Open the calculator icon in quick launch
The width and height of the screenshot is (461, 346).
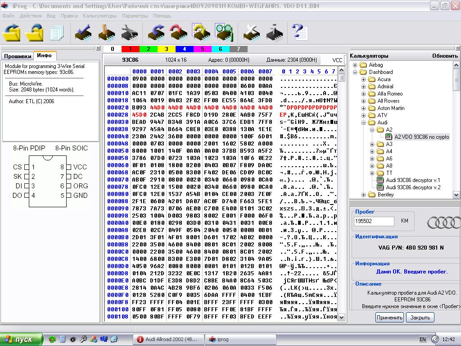[62, 339]
